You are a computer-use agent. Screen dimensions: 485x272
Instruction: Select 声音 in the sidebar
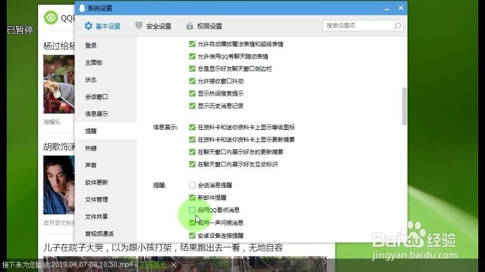pyautogui.click(x=106, y=165)
